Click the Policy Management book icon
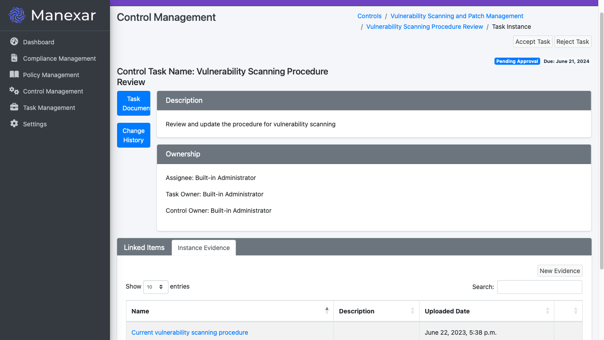 pyautogui.click(x=14, y=74)
